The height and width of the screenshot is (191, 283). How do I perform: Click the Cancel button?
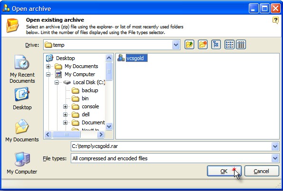[262, 171]
